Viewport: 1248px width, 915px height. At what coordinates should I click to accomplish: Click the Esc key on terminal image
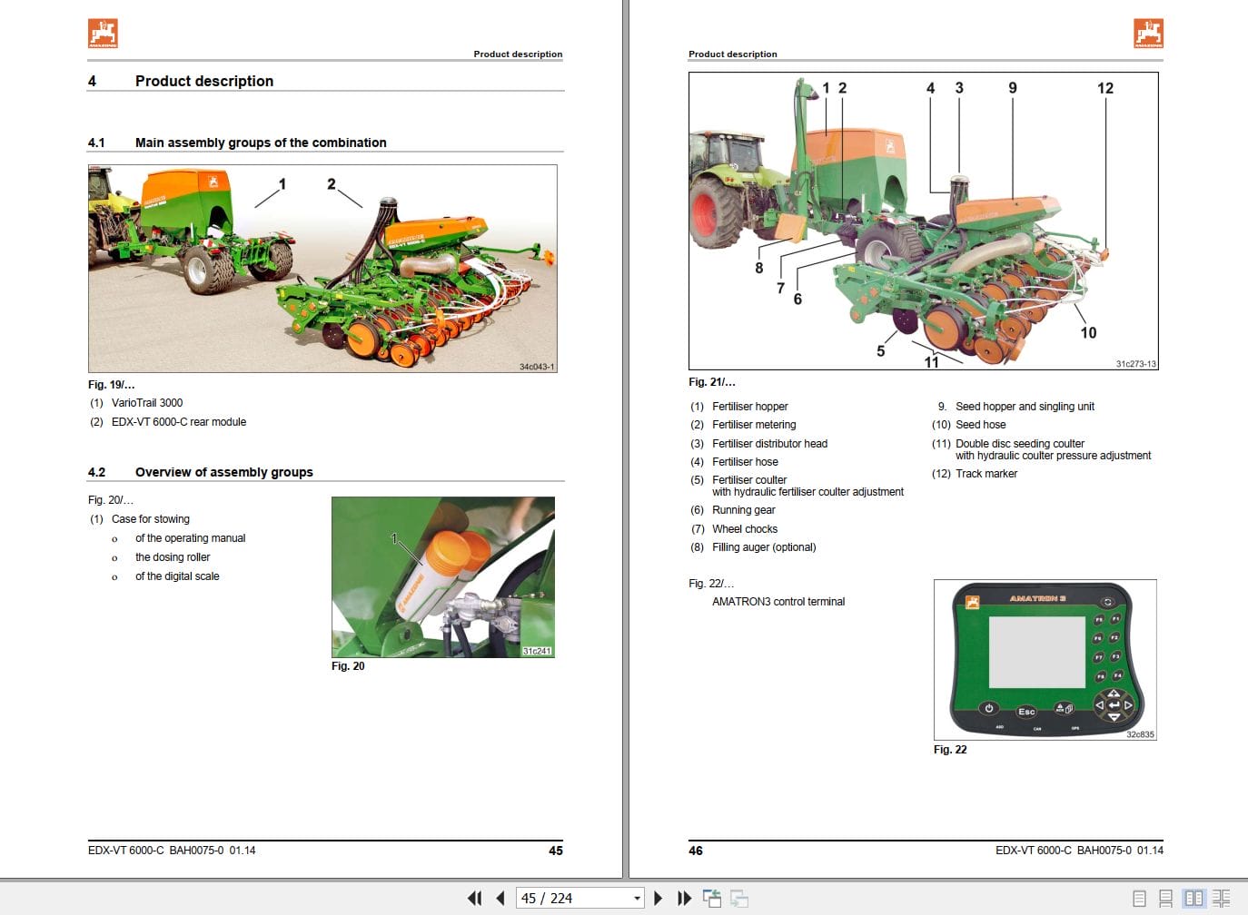(1026, 712)
